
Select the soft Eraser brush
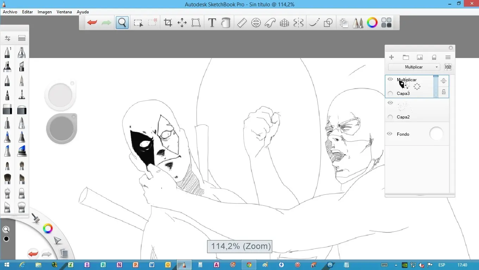click(22, 110)
